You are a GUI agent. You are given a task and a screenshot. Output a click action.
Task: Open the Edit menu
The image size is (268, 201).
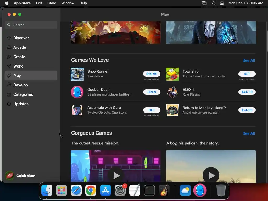coord(39,3)
